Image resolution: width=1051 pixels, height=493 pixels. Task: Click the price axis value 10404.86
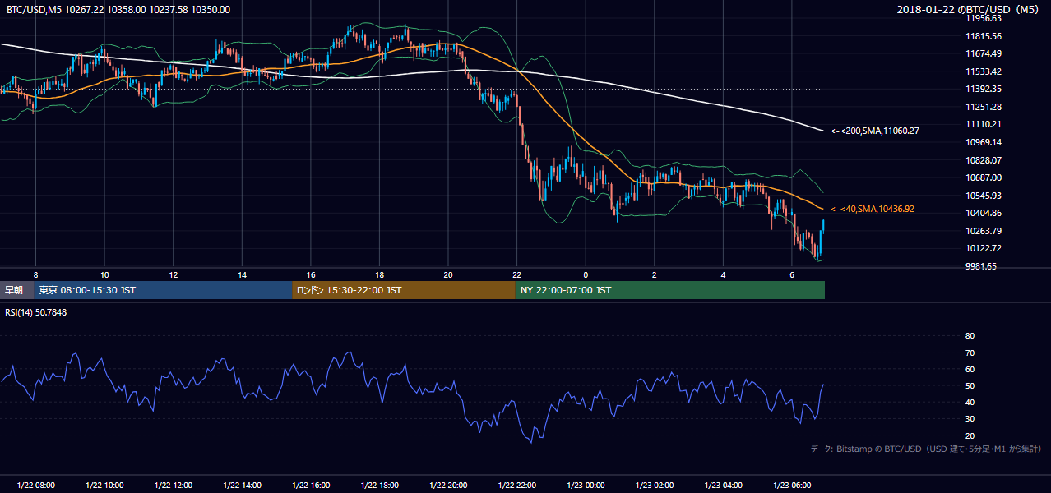(x=984, y=213)
